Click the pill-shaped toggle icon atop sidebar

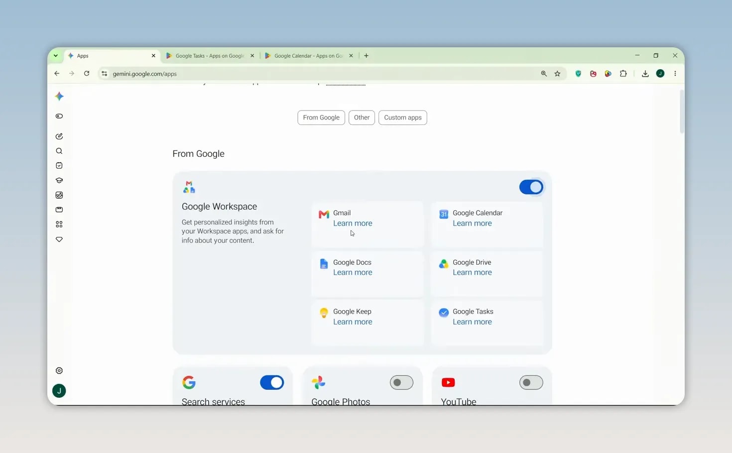tap(59, 116)
